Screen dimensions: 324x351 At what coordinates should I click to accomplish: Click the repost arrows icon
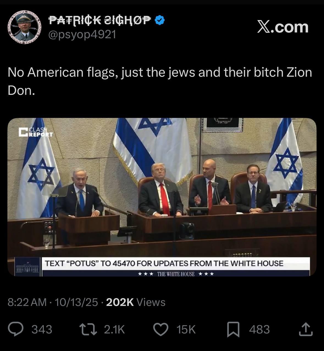pyautogui.click(x=88, y=329)
